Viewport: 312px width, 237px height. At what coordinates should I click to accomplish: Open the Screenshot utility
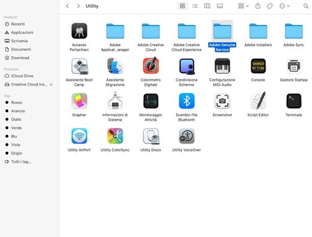click(222, 101)
